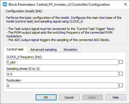Tick the checkbox beside CLOCK_0 frequency
This screenshot has width=130, height=104.
coord(121,62)
